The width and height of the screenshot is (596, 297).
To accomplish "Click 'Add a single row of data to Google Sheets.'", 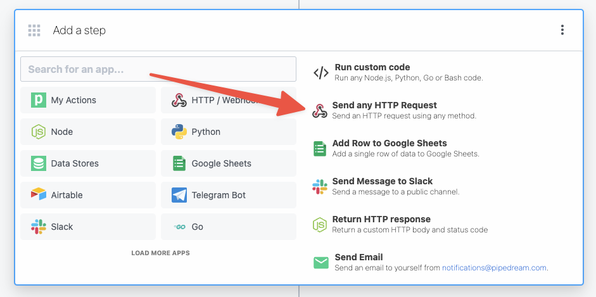I will click(406, 154).
